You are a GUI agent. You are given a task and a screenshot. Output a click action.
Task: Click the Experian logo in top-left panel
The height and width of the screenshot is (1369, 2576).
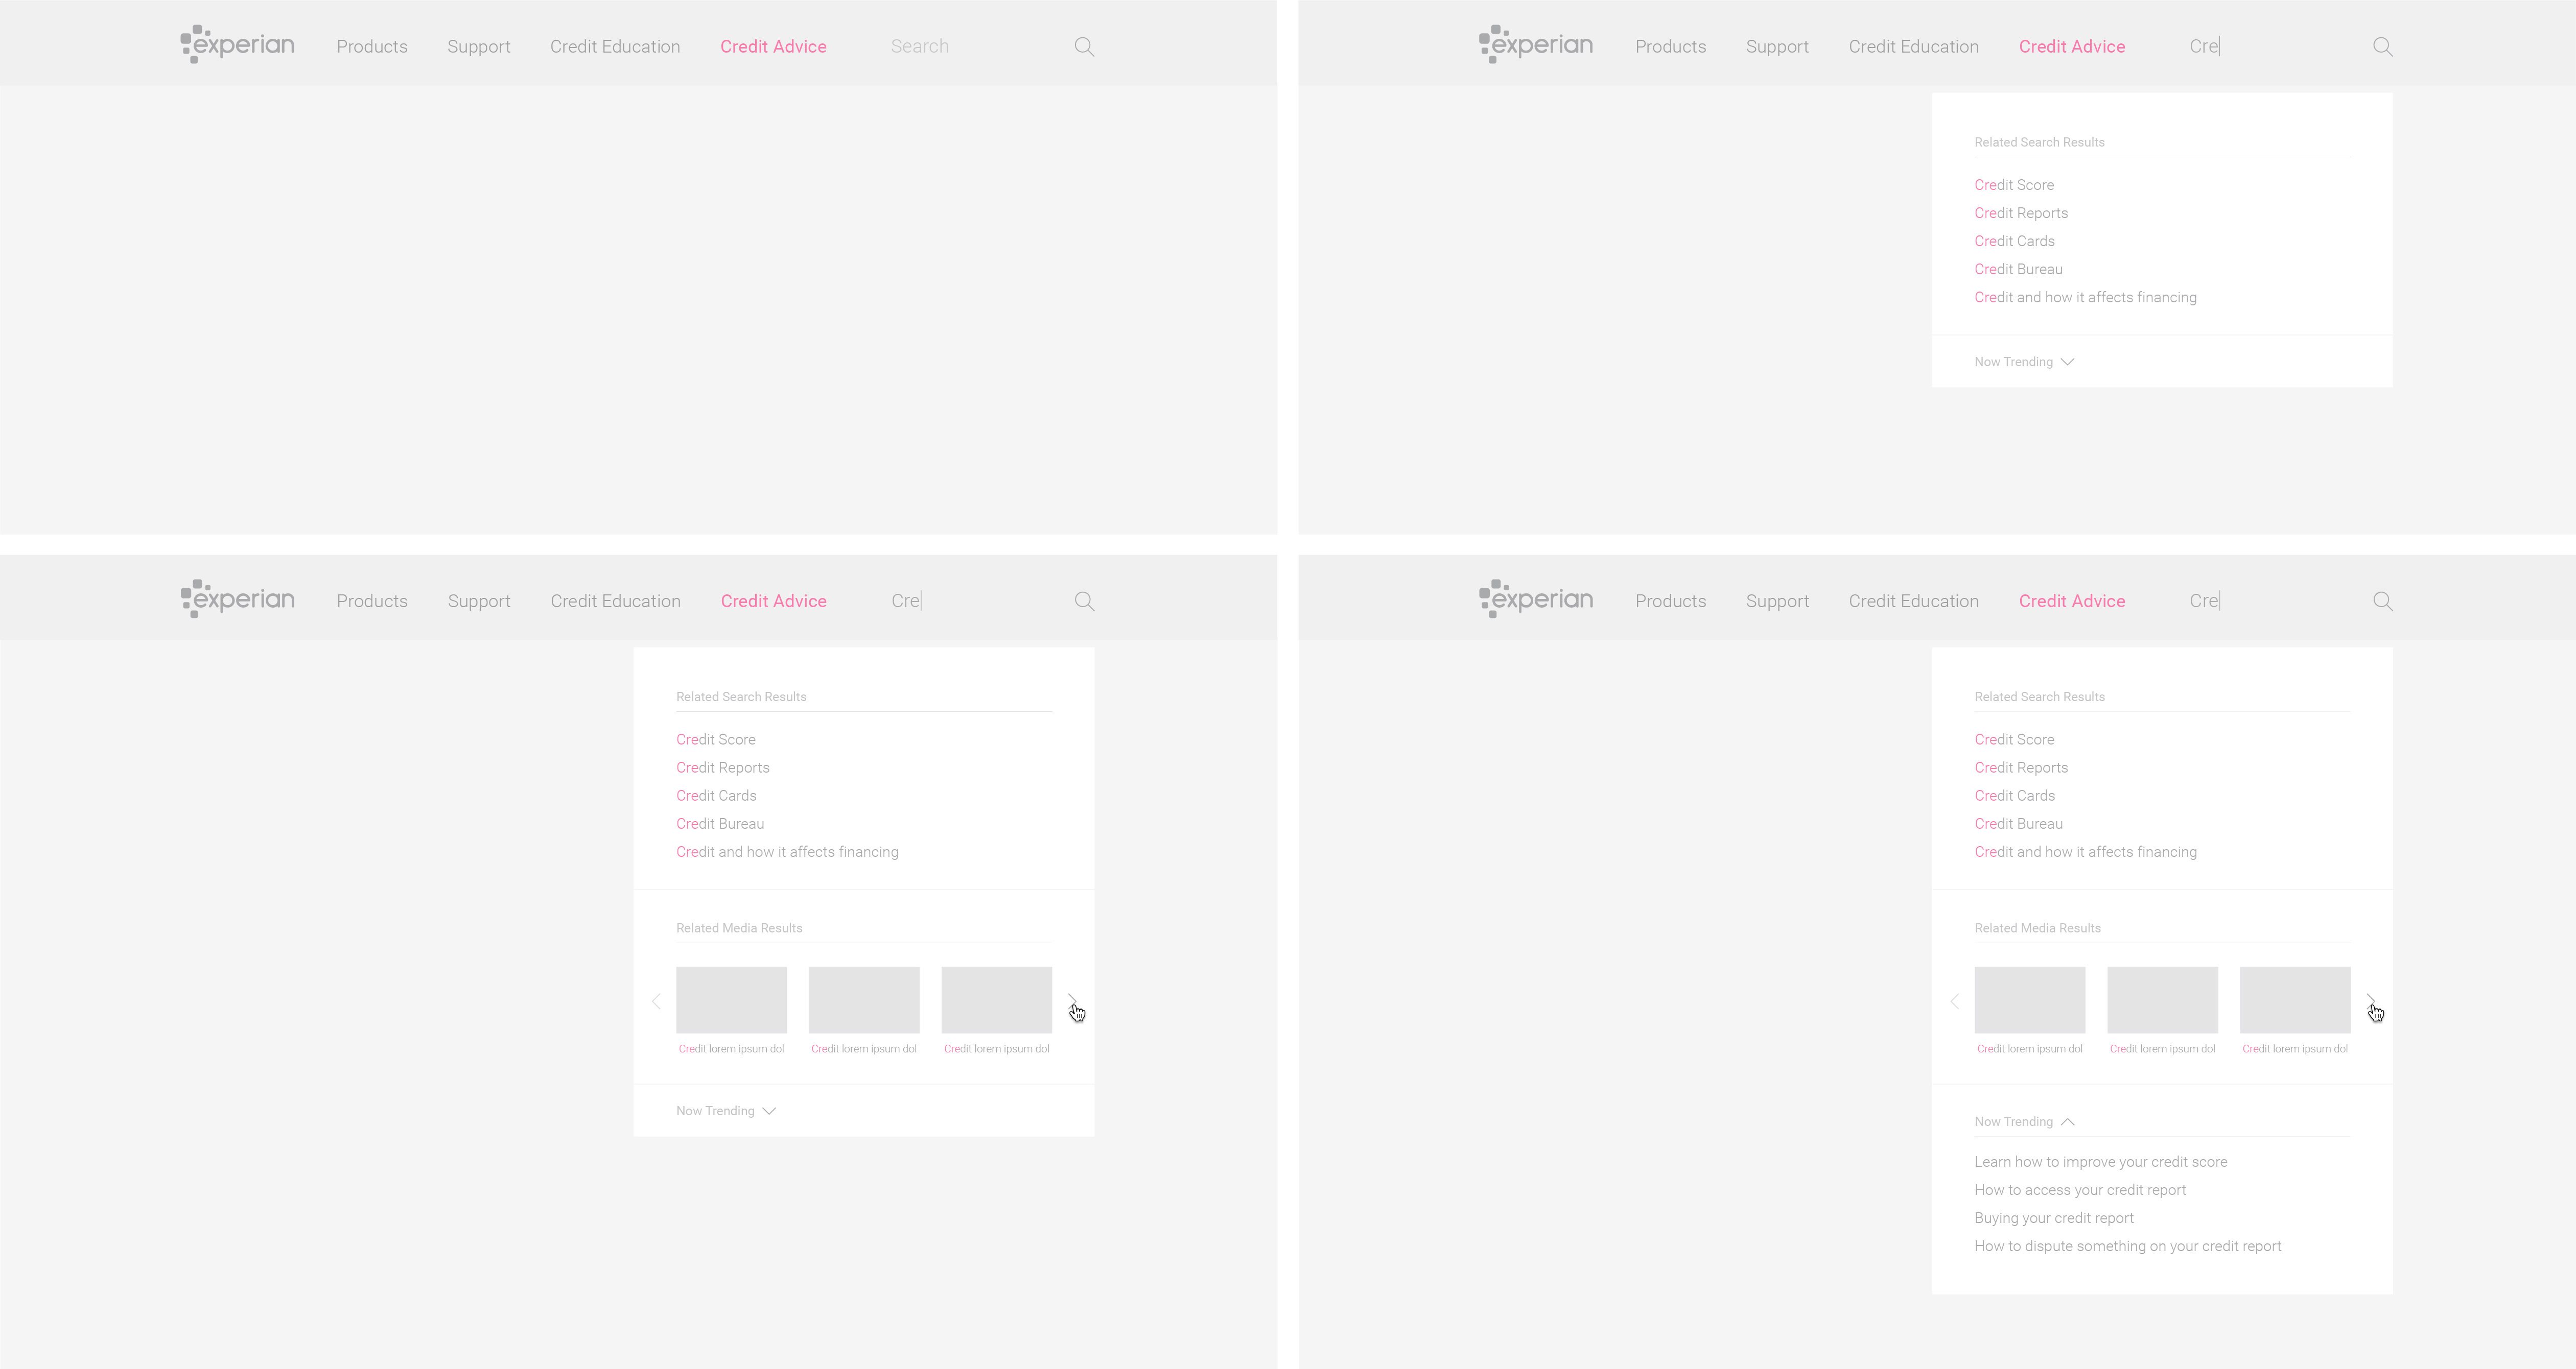click(x=237, y=44)
